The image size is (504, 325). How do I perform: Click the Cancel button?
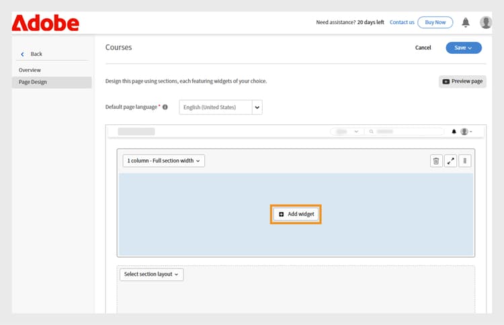423,48
